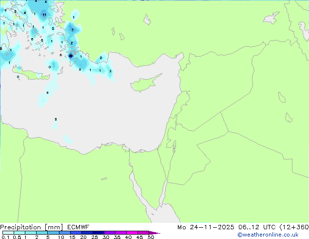Image resolution: width=309 pixels, height=239 pixels.
Task: Pick the 0.1–0.5 mm palest legend swatch
Action: point(8,233)
